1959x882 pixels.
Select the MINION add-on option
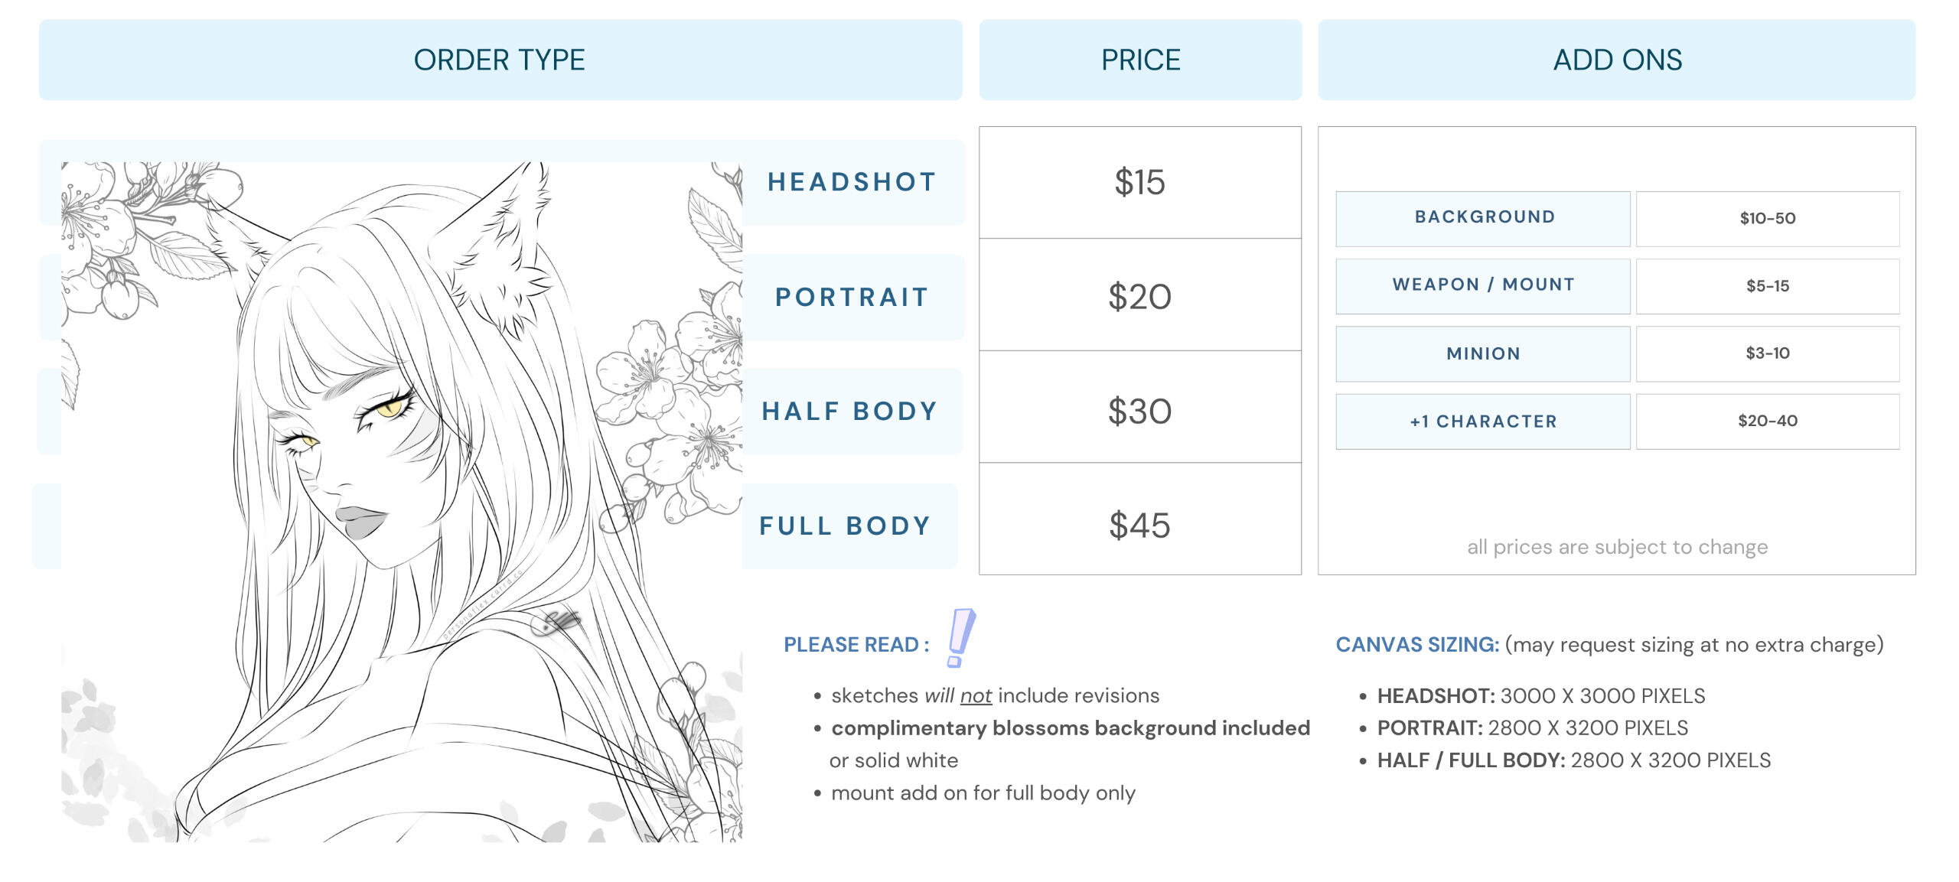(x=1483, y=354)
